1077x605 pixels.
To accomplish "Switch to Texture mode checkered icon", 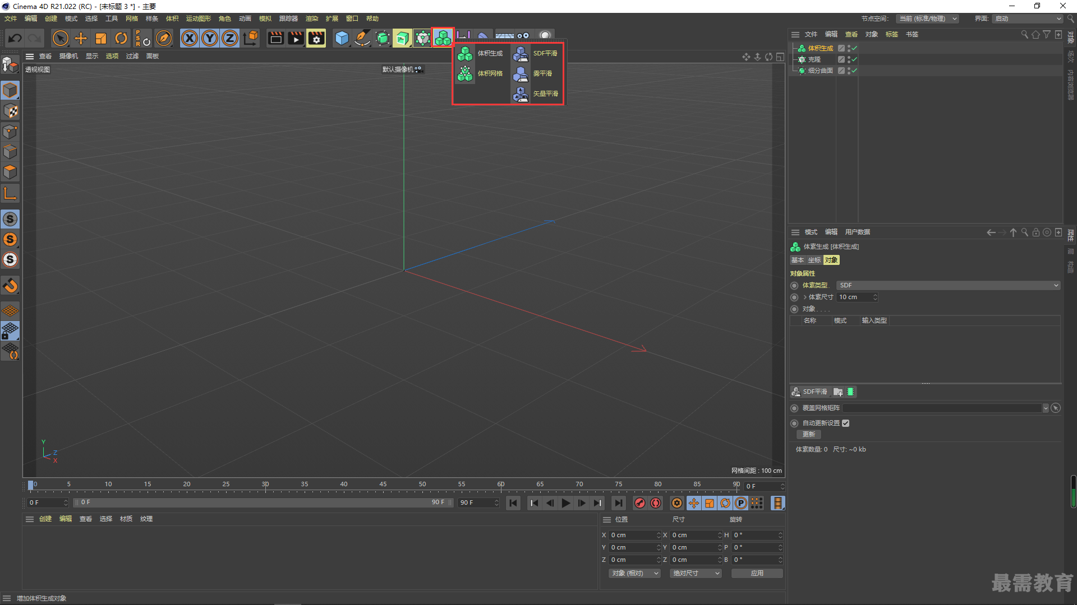I will [x=10, y=111].
